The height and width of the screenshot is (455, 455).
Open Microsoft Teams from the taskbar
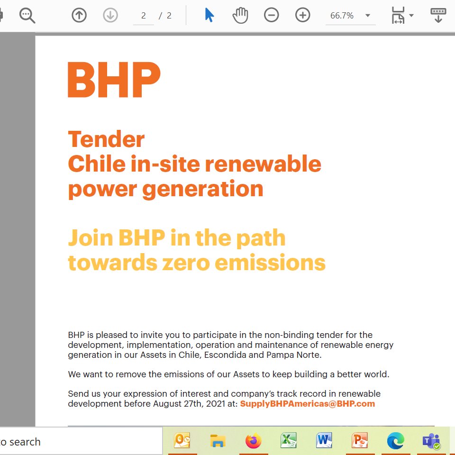click(431, 441)
